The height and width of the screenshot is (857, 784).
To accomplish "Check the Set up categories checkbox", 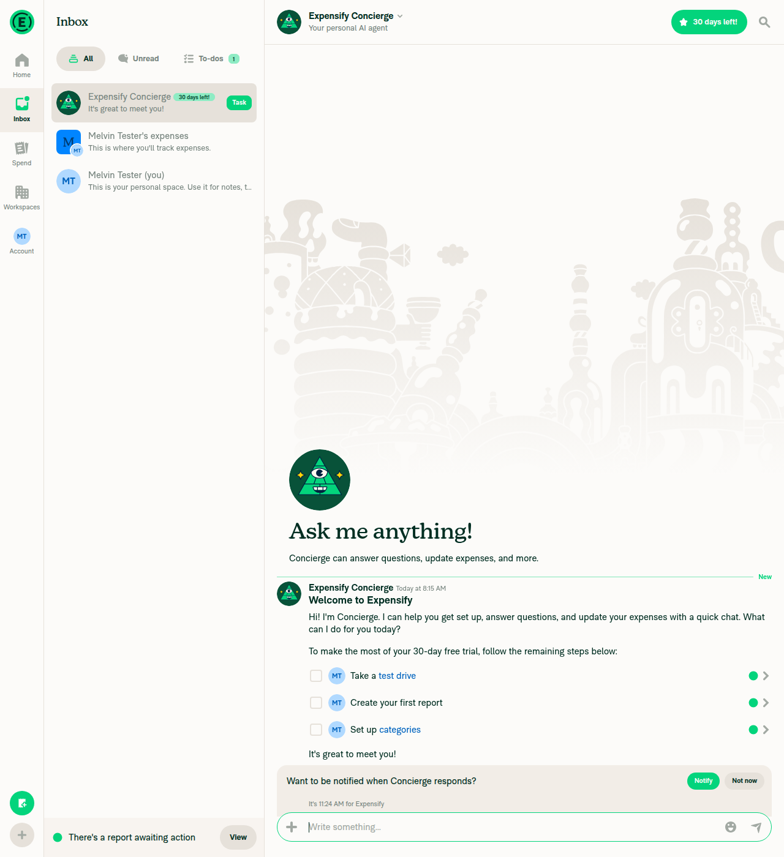I will click(316, 730).
